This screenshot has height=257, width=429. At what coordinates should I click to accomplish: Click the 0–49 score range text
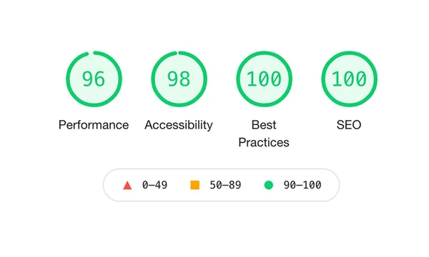coord(154,185)
